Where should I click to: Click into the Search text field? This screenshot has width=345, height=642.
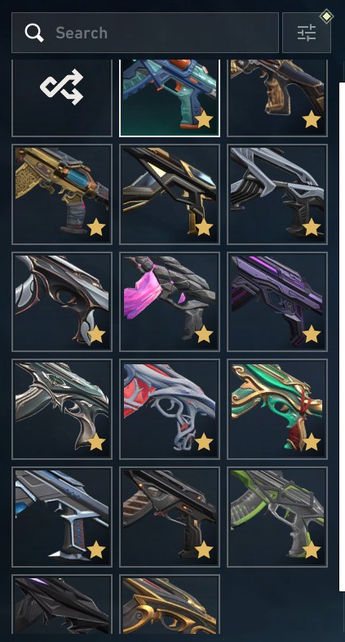pyautogui.click(x=145, y=33)
